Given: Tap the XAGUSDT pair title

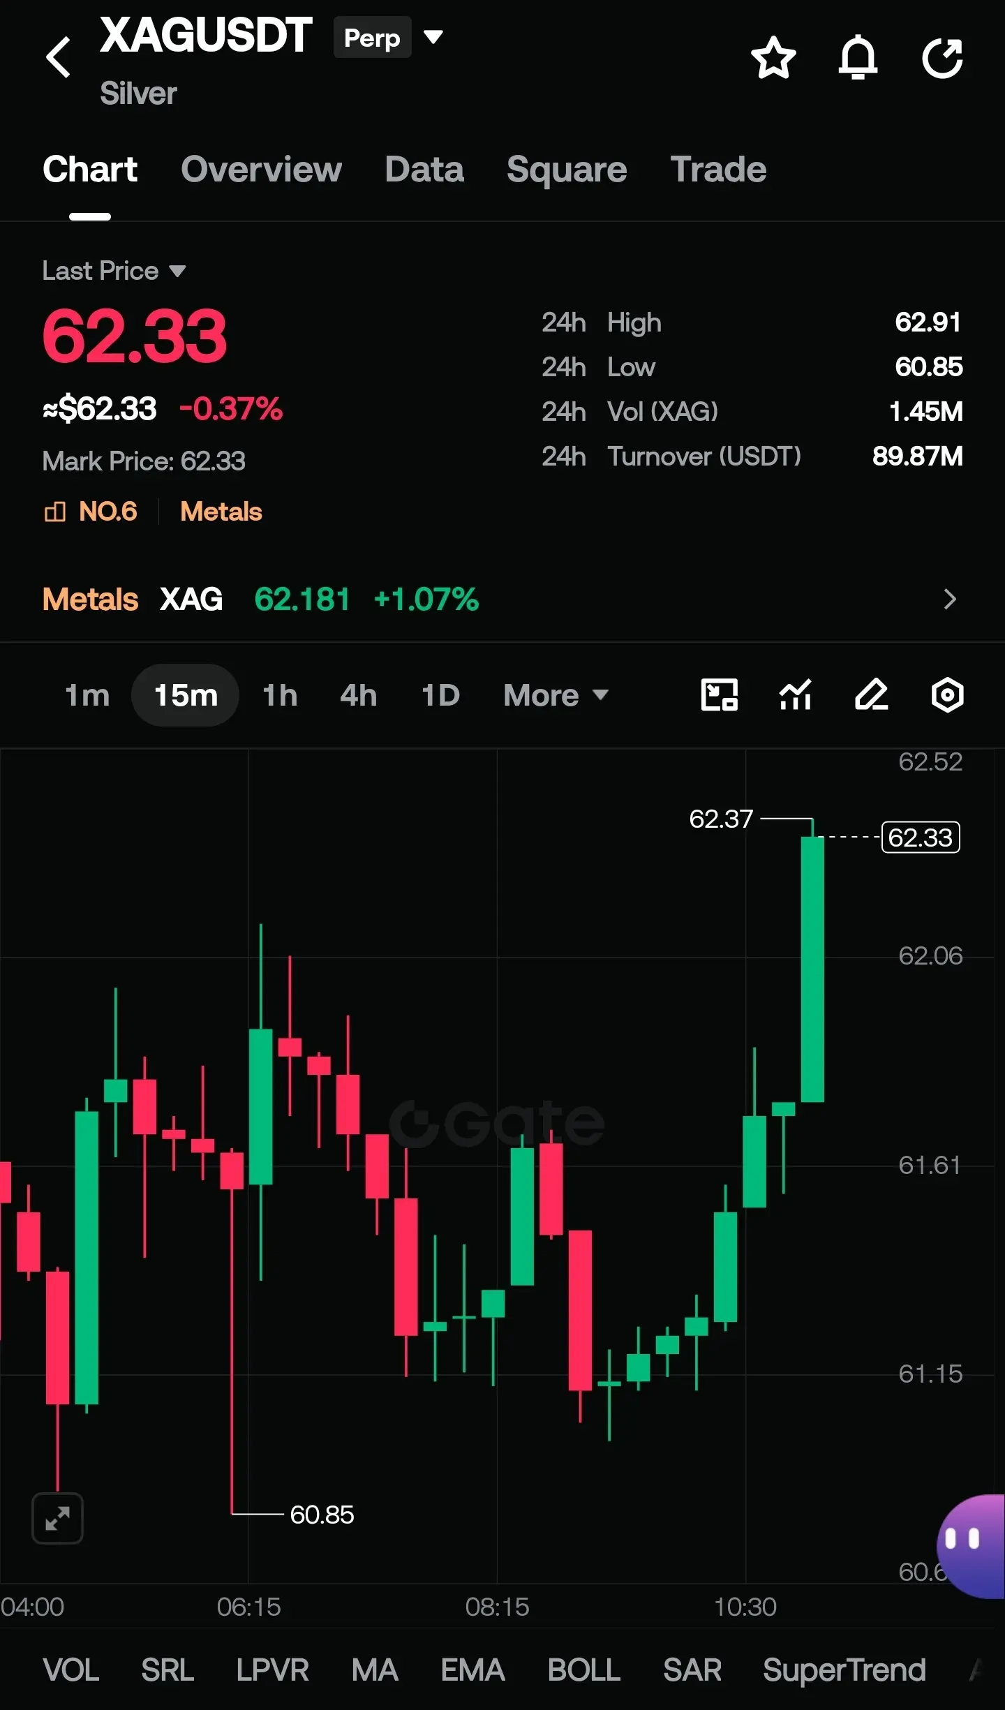Looking at the screenshot, I should pyautogui.click(x=206, y=35).
